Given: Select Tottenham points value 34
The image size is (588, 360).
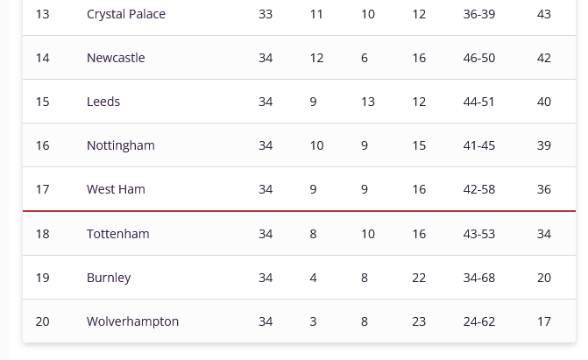Looking at the screenshot, I should coord(544,234).
